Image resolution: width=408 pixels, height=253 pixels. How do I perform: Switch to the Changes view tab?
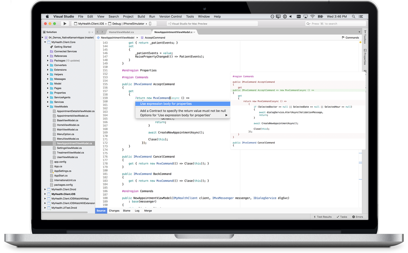[114, 211]
